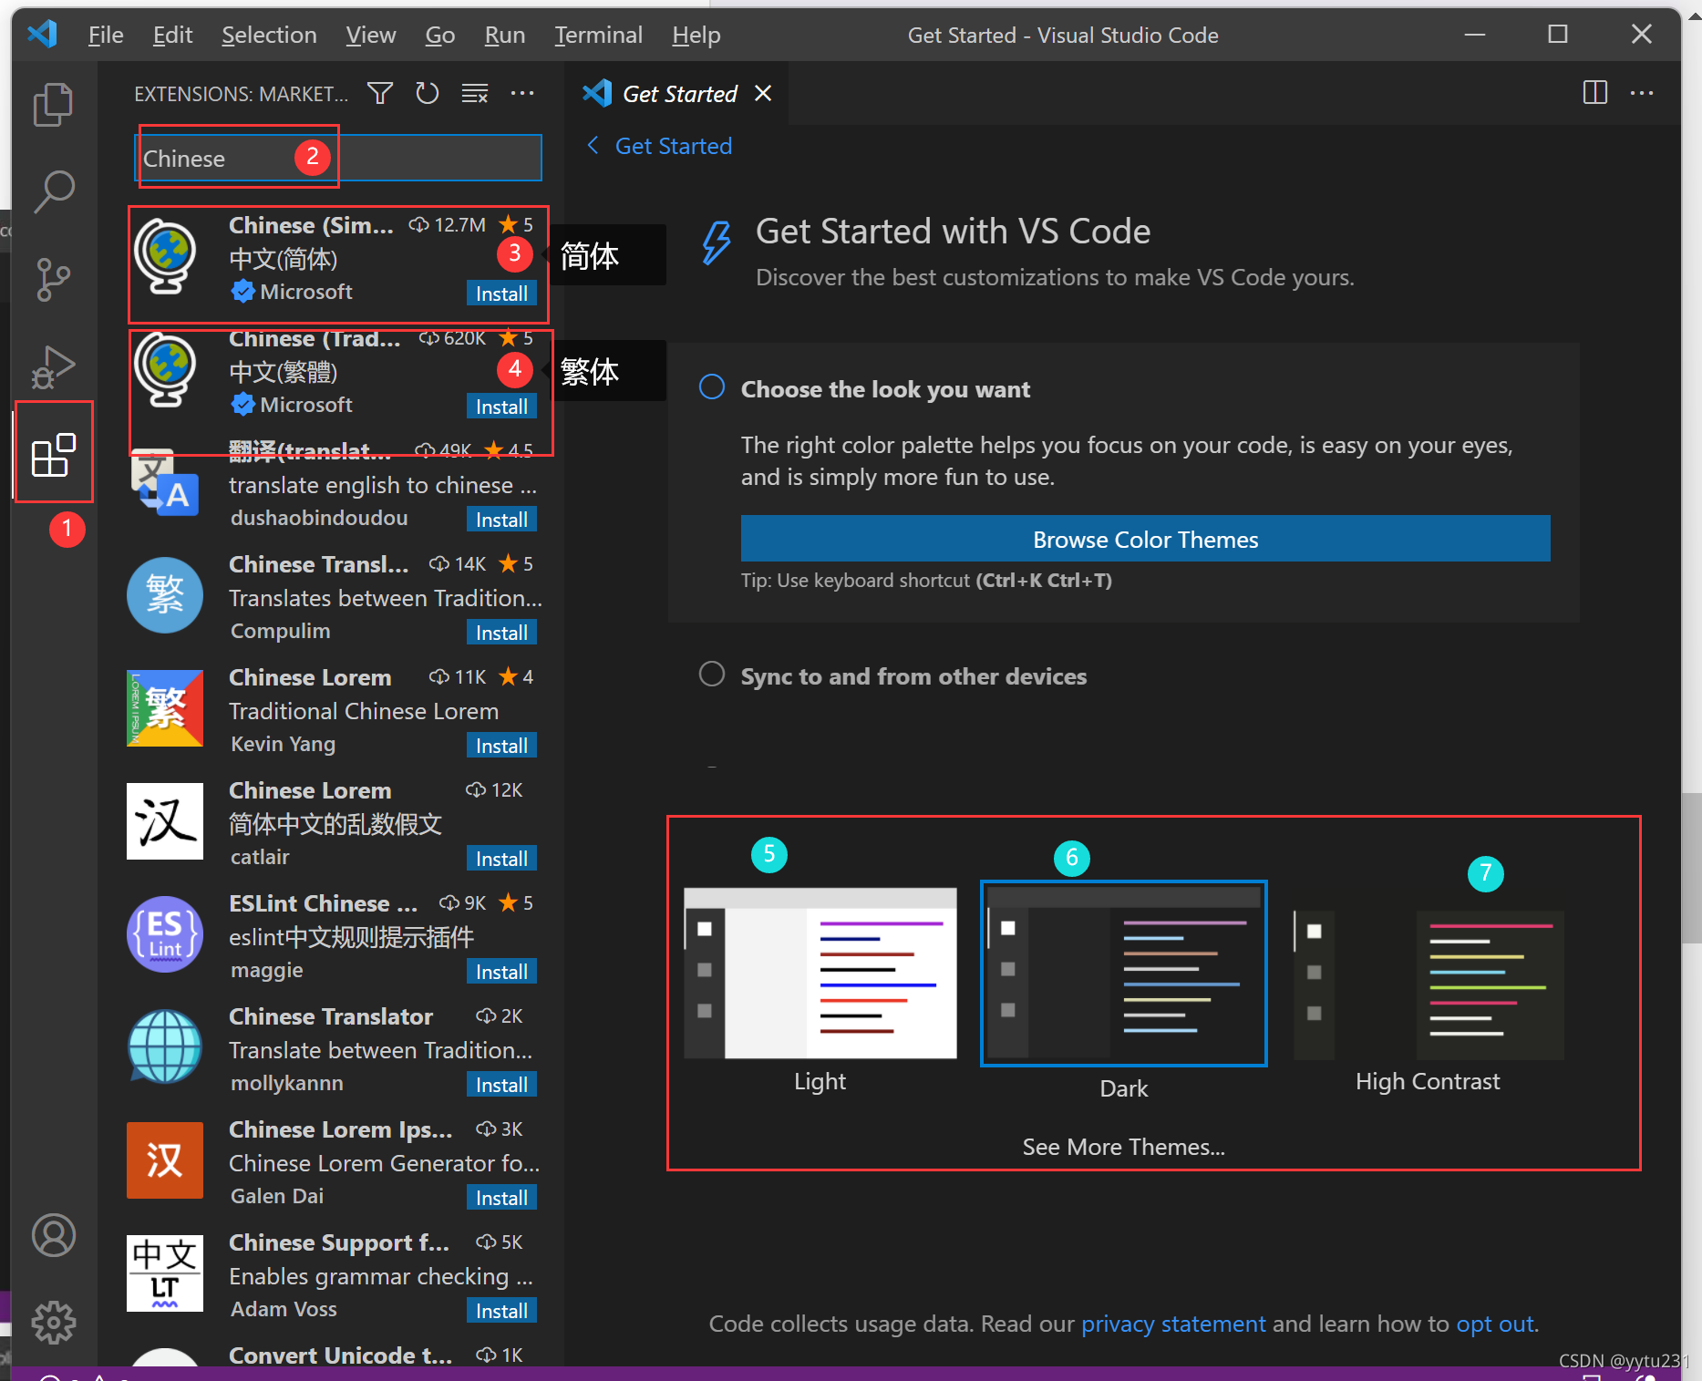Switch to the Get Started editor tab
This screenshot has height=1381, width=1702.
tap(676, 93)
